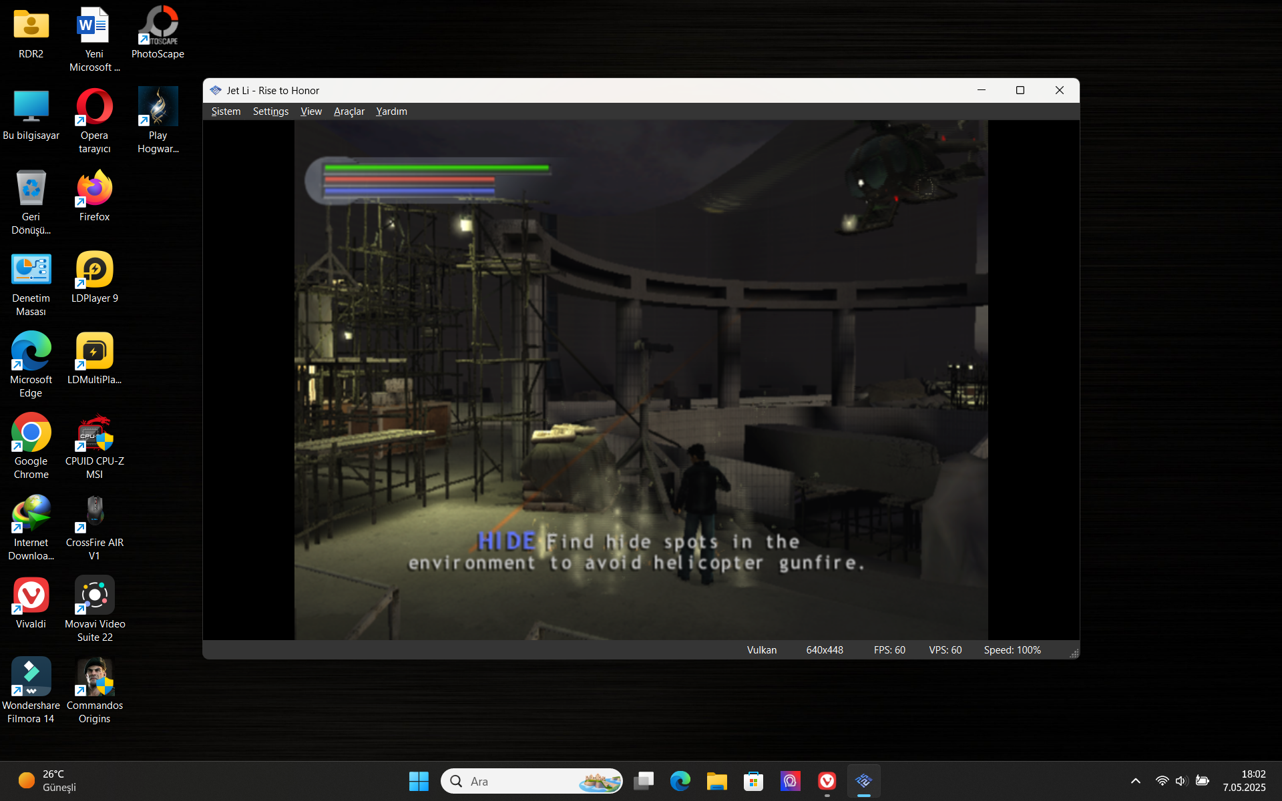
Task: Select the PCSX2 taskbar button
Action: (864, 781)
